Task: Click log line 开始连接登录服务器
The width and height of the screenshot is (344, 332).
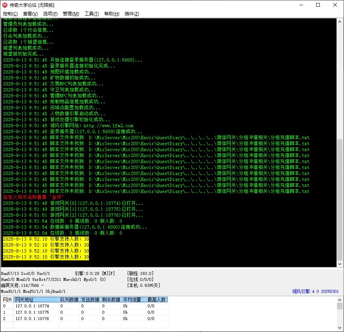Action: pos(72,60)
